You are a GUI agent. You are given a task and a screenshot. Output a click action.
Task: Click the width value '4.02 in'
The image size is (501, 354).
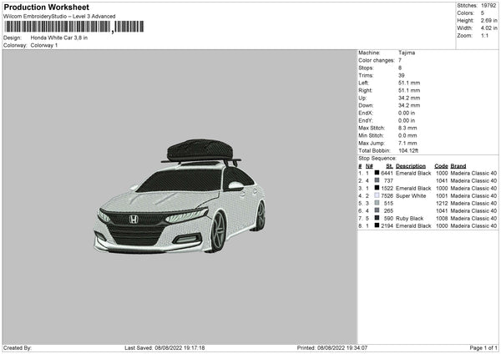click(x=488, y=28)
